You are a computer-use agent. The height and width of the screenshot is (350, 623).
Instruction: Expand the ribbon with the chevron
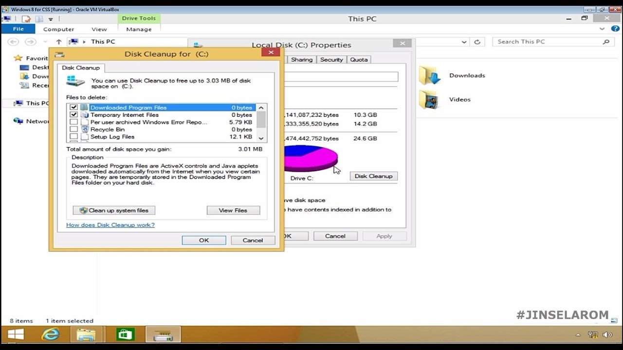[602, 29]
